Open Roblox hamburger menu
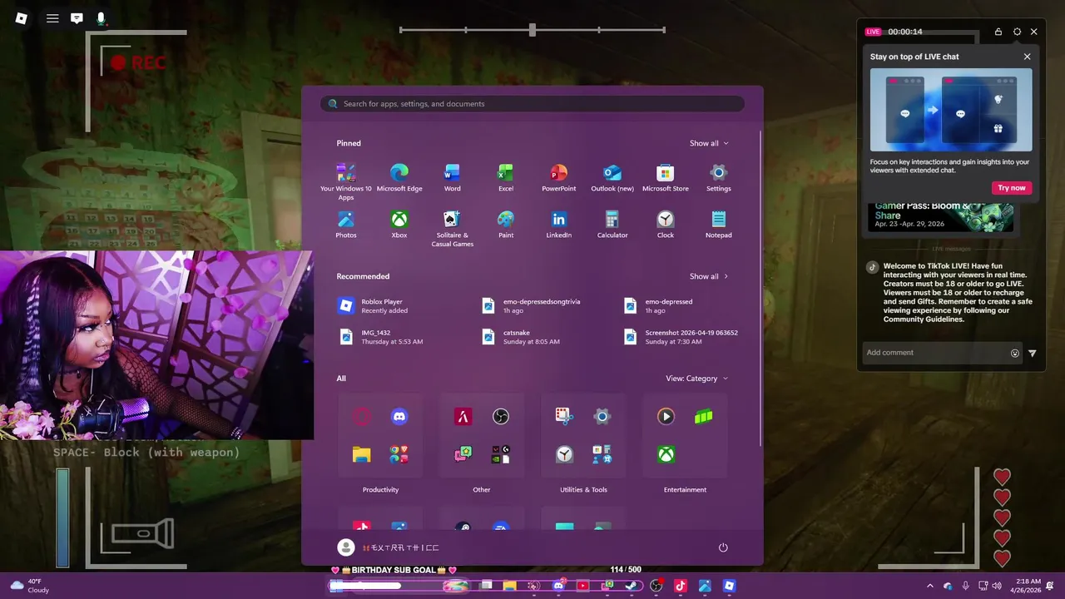 pyautogui.click(x=52, y=17)
